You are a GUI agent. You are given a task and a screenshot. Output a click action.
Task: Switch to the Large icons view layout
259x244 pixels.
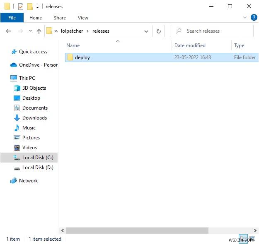click(x=252, y=239)
